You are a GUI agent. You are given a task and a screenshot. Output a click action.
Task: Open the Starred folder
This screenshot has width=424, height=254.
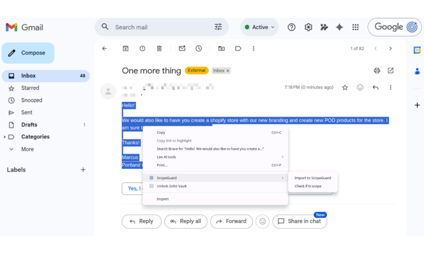[46, 88]
